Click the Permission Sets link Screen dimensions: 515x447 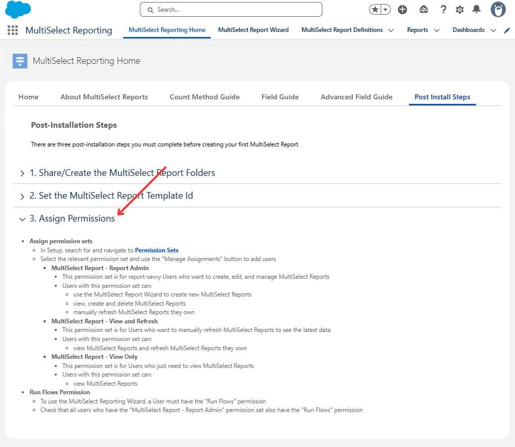pos(157,250)
